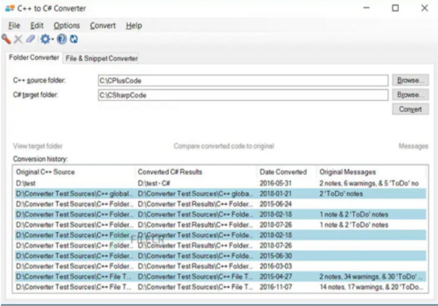The image size is (438, 306).
Task: Click the Converted C# Results column header
Action: (195, 172)
